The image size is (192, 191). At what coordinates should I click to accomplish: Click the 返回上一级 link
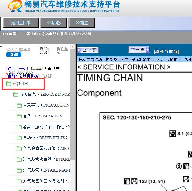[17, 68]
